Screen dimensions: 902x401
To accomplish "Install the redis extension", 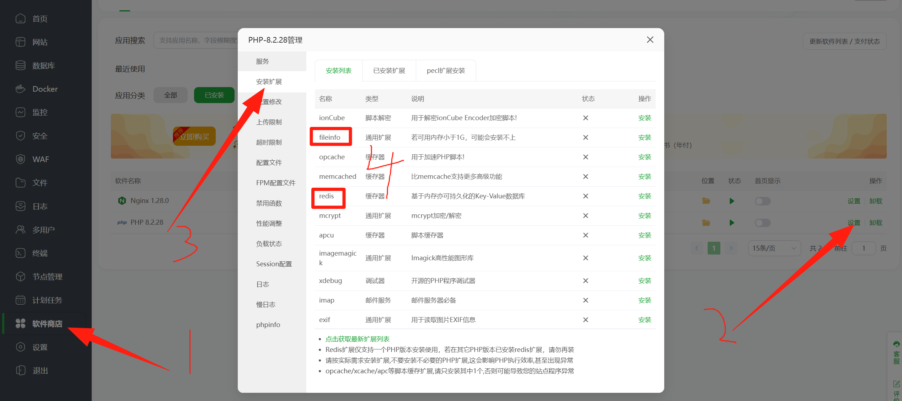I will coord(644,196).
